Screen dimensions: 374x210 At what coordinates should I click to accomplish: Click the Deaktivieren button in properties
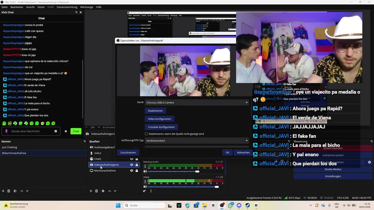pyautogui.click(x=155, y=111)
